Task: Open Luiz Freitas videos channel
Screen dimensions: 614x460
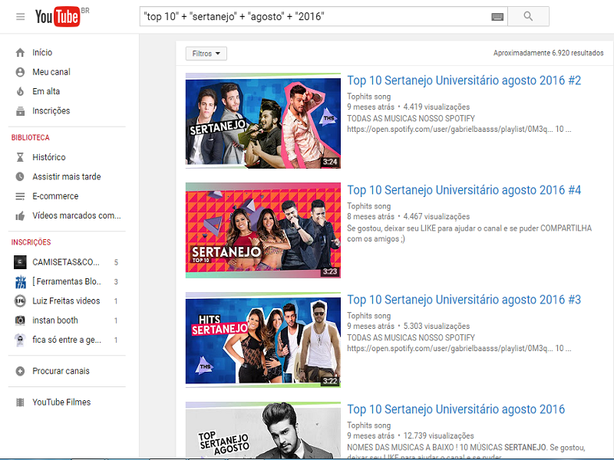Action: [66, 301]
